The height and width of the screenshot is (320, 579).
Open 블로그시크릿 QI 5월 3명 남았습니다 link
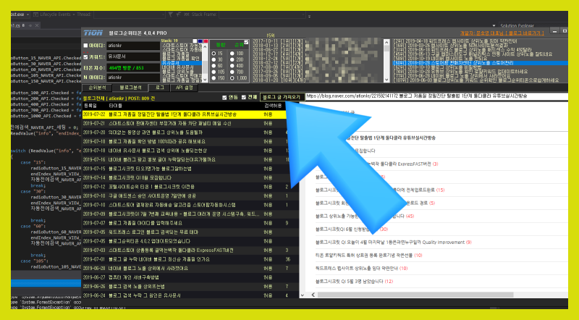pos(354,282)
